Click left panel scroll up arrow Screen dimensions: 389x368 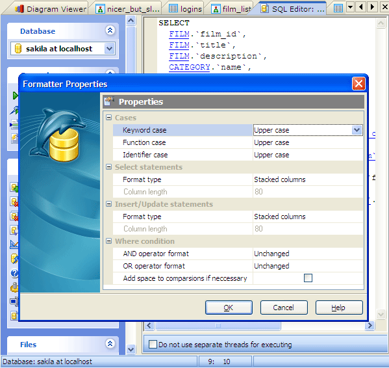click(131, 20)
